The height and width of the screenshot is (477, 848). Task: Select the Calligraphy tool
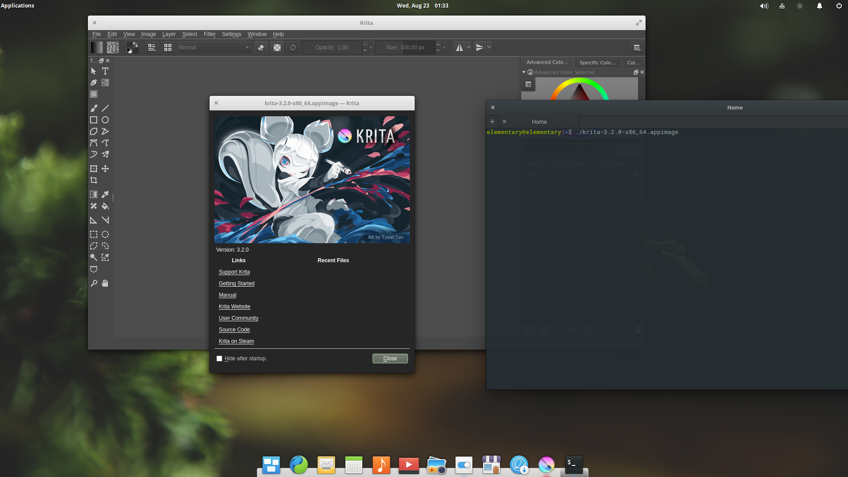(94, 83)
